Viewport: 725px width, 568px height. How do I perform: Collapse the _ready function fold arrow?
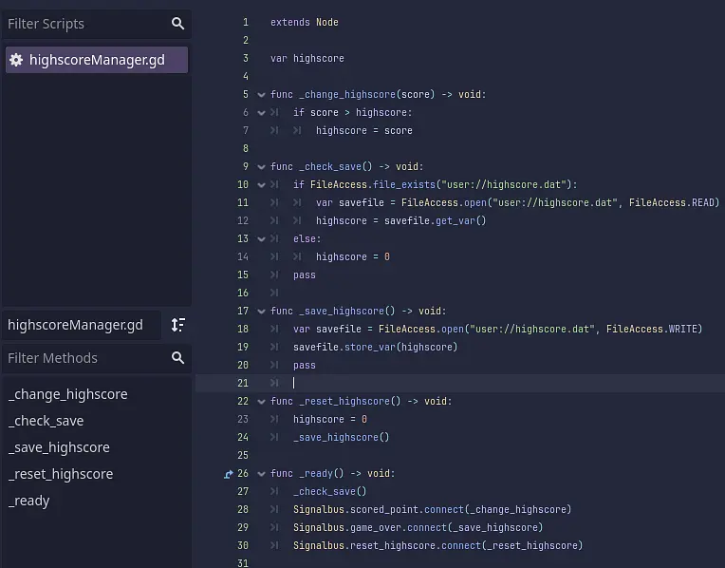[261, 474]
